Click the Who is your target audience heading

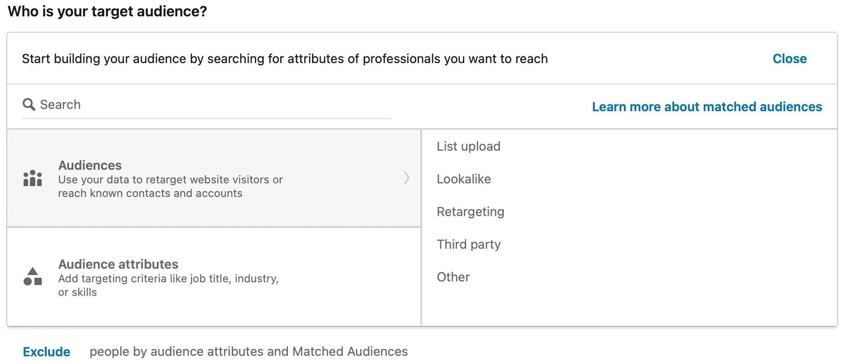pyautogui.click(x=107, y=11)
